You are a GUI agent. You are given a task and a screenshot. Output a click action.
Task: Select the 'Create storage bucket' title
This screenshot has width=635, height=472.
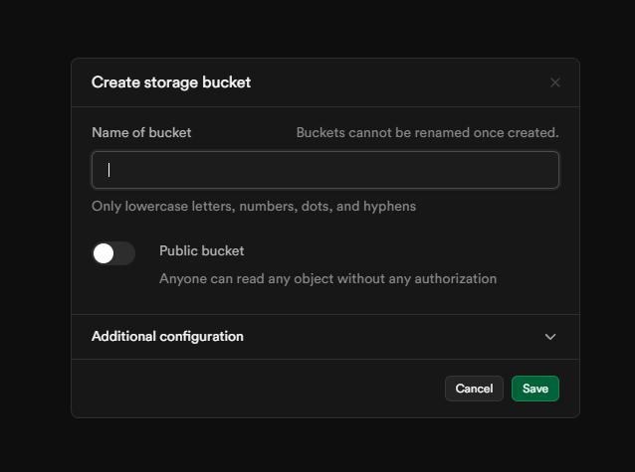(171, 82)
